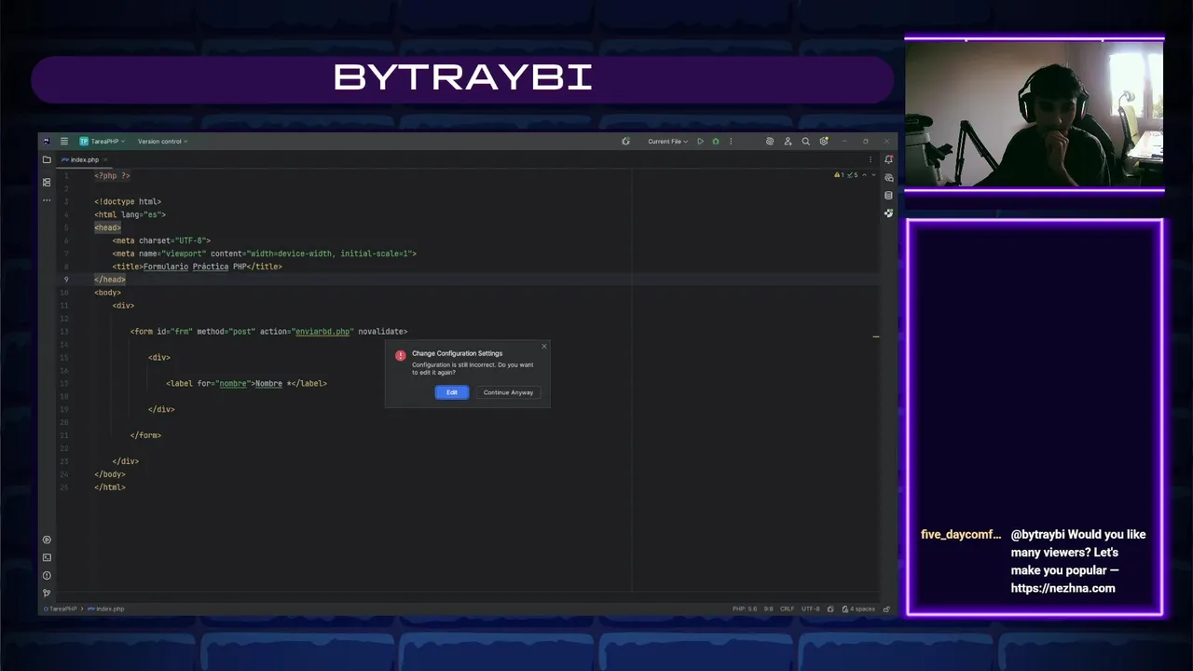Open the bottom right-sidebar plugin icon

tap(888, 213)
